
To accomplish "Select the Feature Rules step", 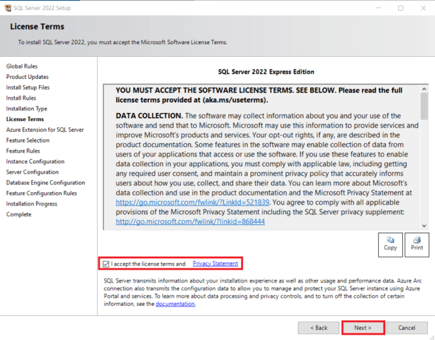I will 23,151.
